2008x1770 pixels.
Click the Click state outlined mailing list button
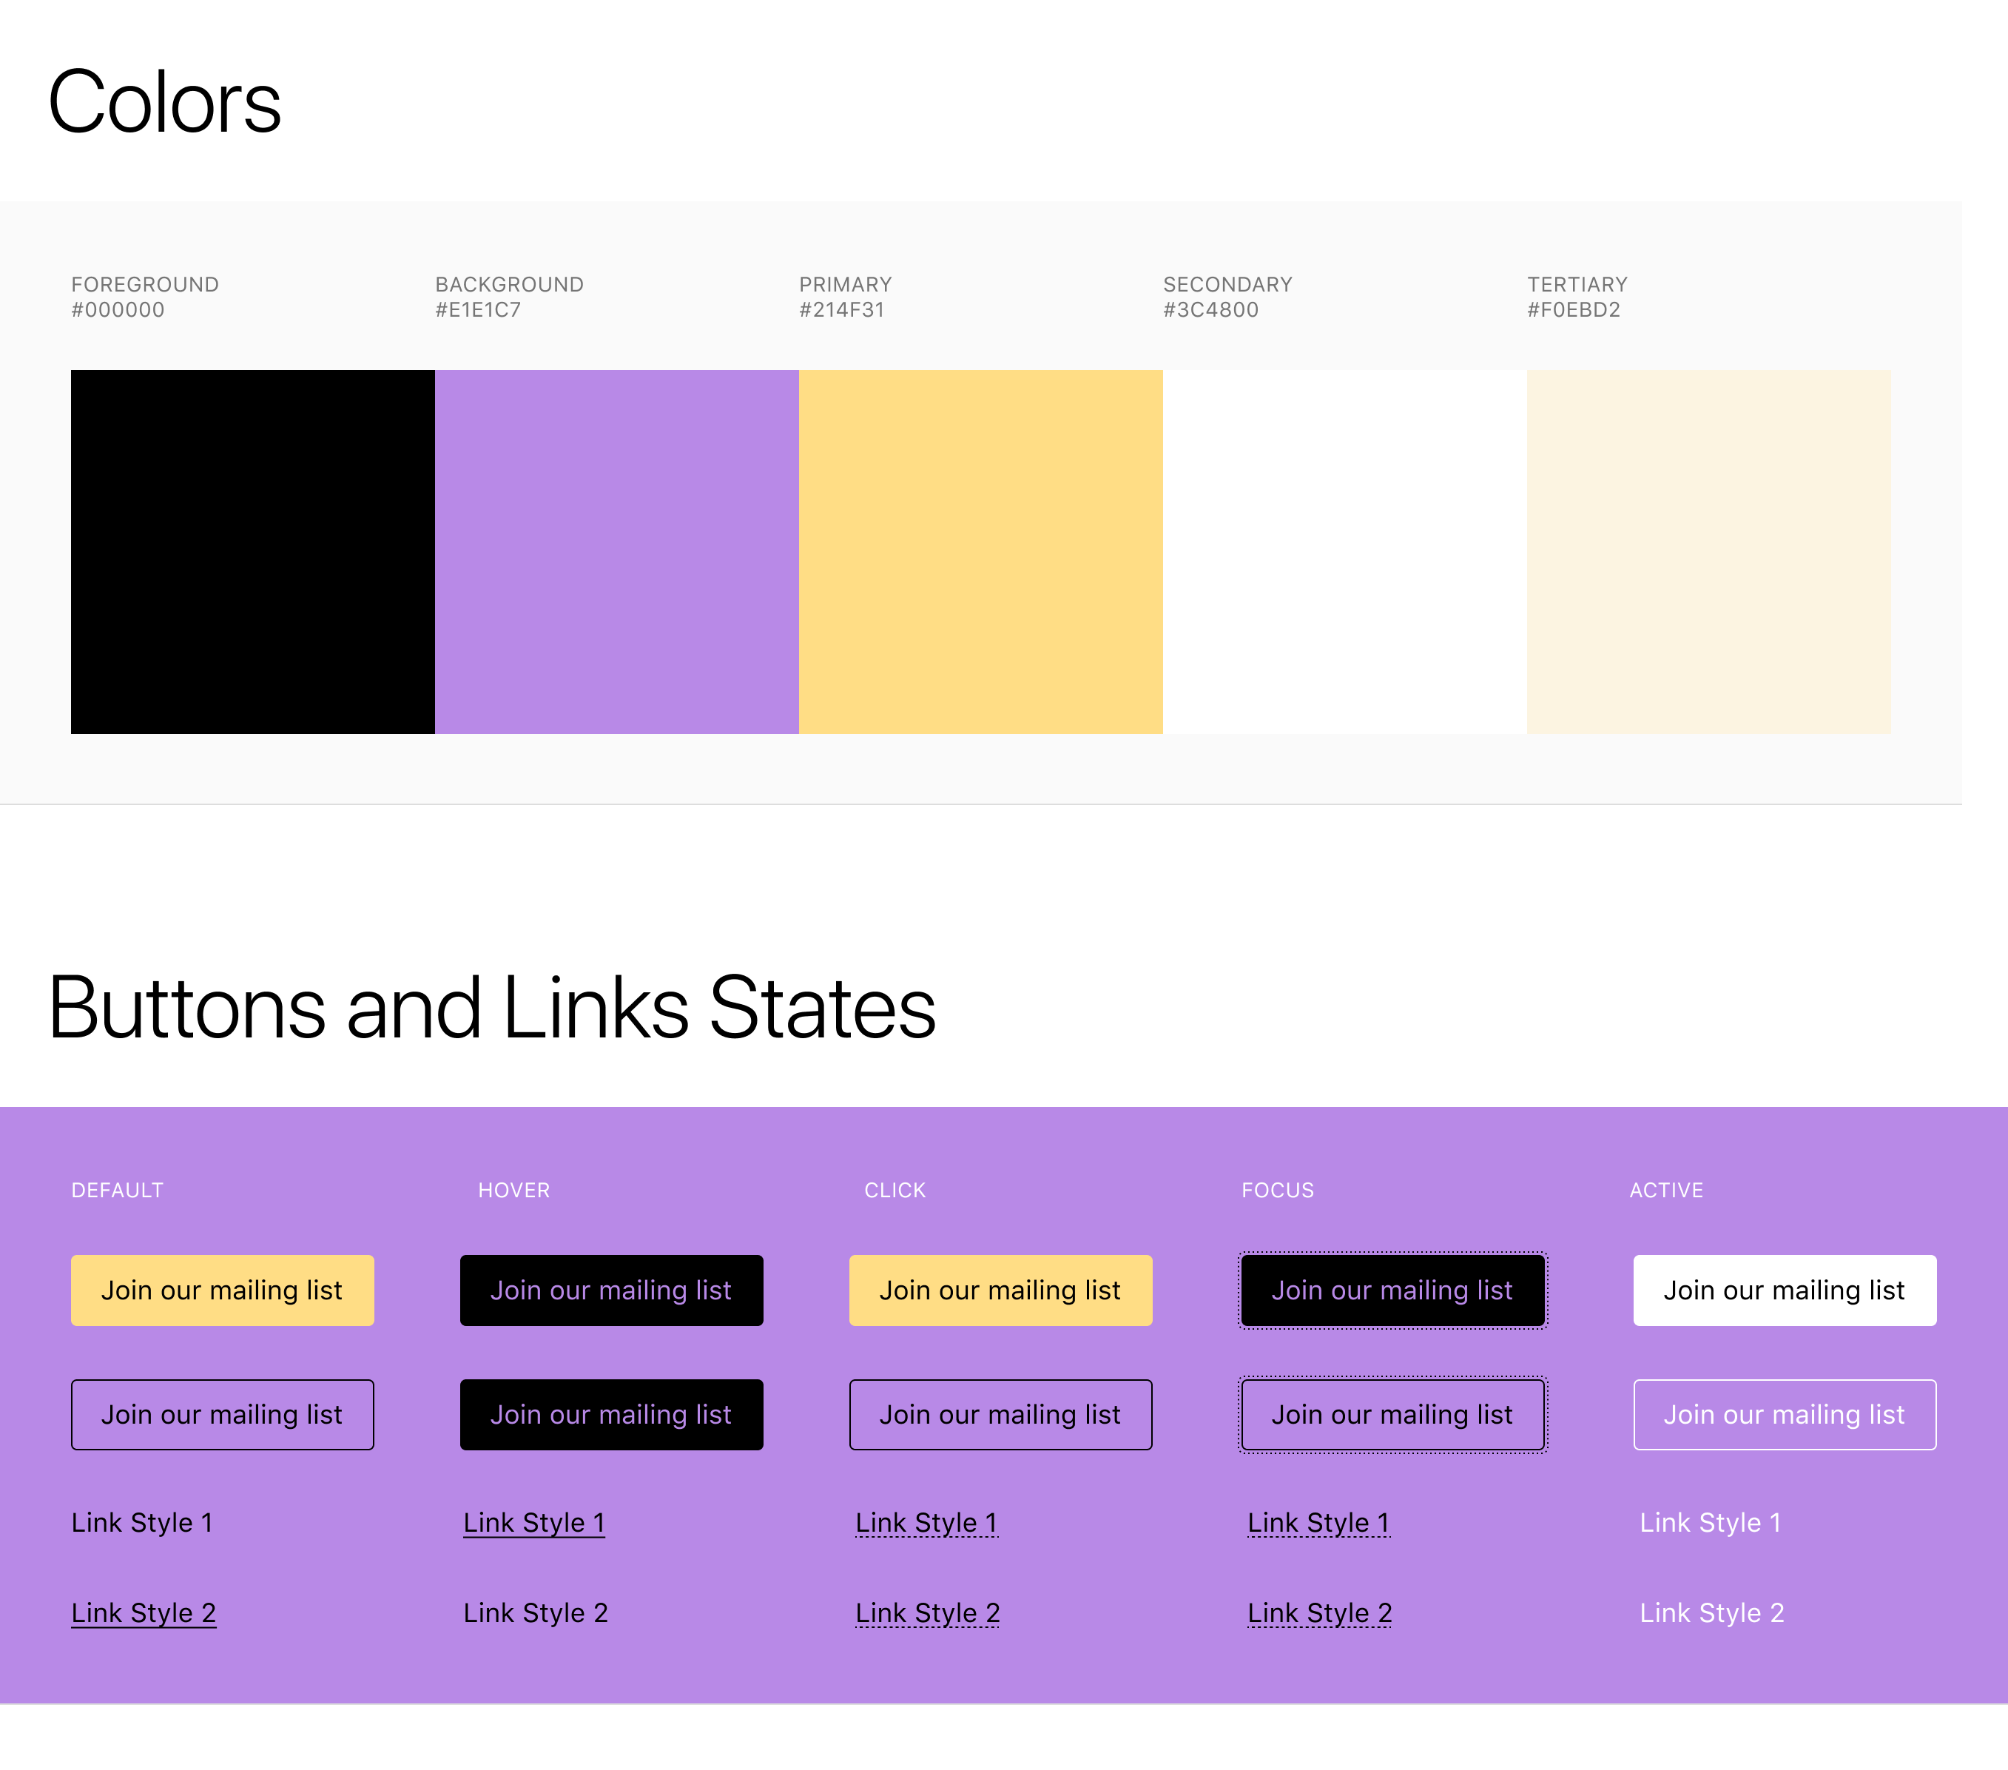[x=1000, y=1414]
